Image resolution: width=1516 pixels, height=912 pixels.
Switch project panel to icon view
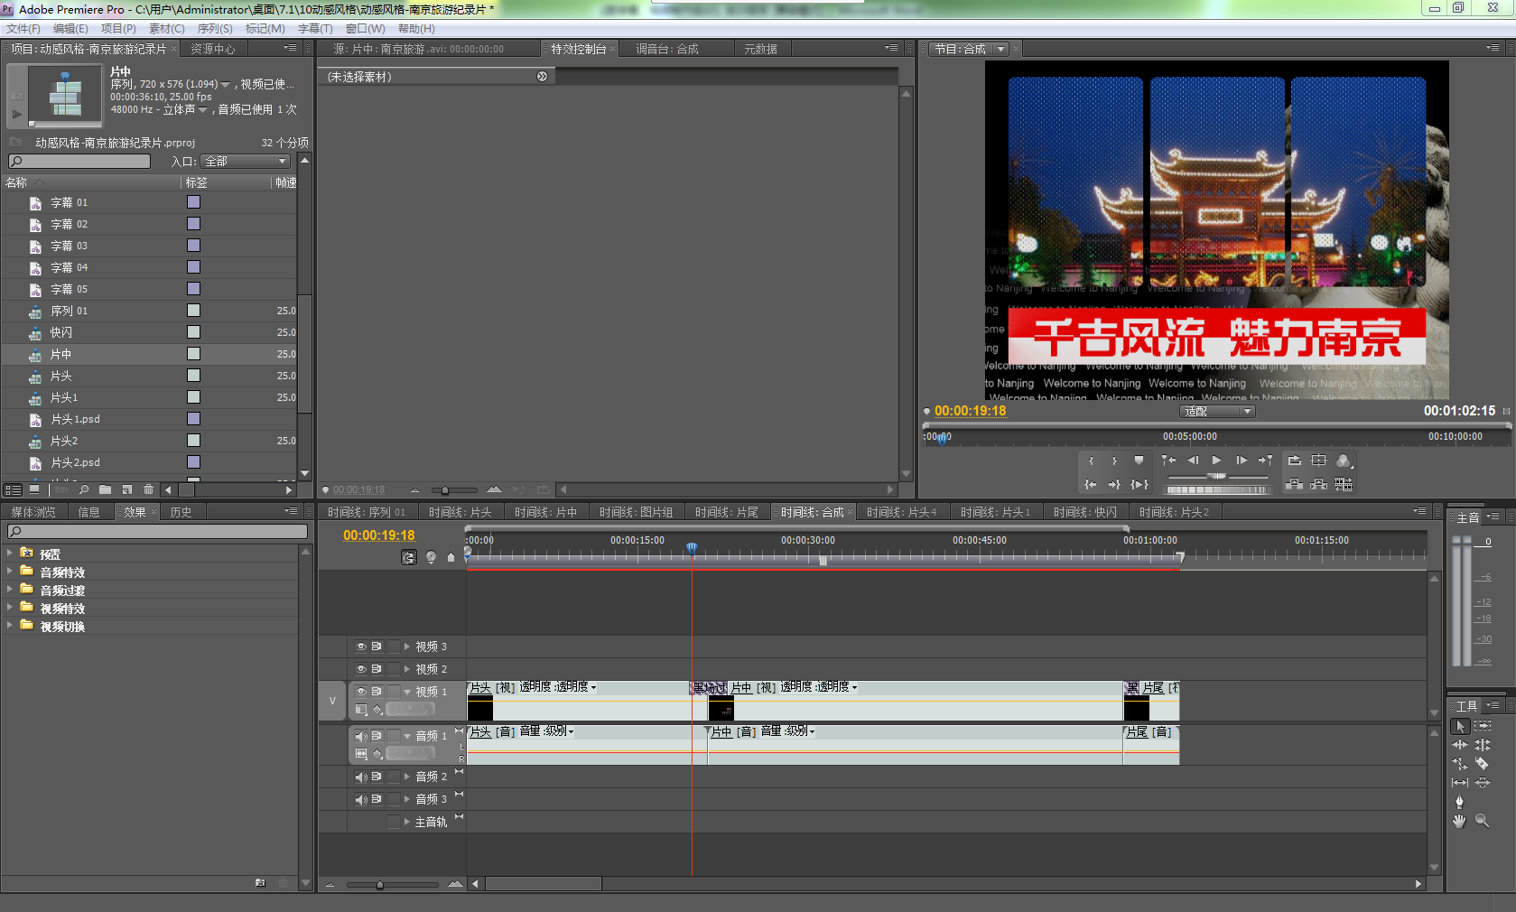[34, 489]
